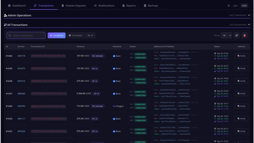Open invoice #69117 link
This screenshot has width=254, height=143.
click(21, 119)
